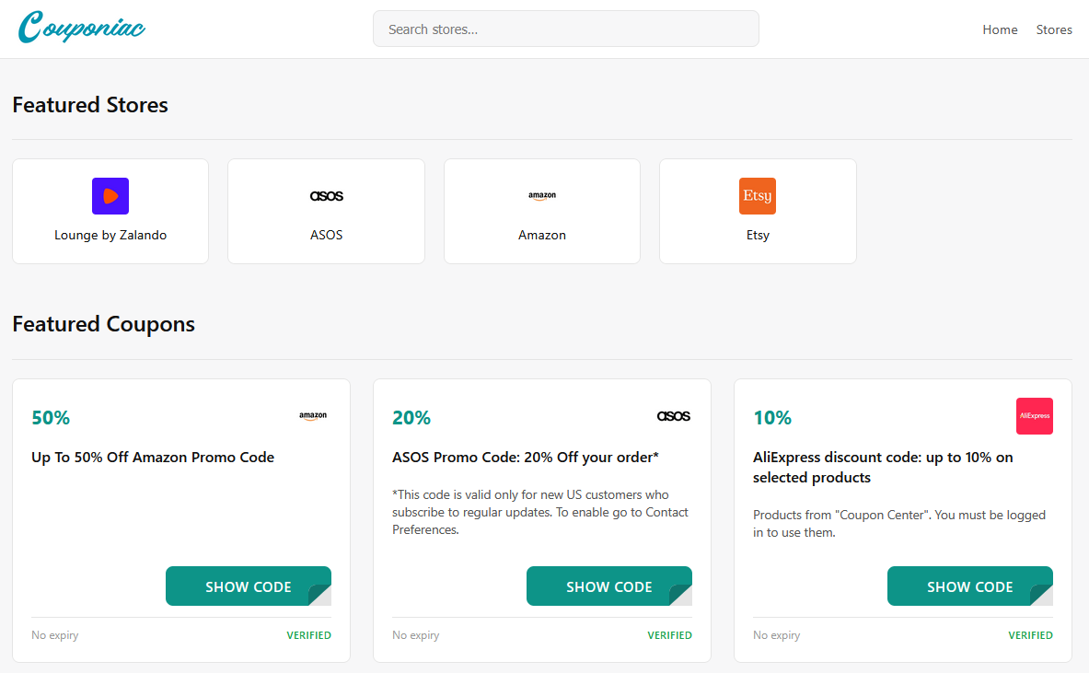Open ASOS Promo Code: 20% Off your order title

[525, 457]
